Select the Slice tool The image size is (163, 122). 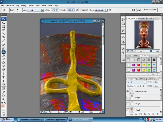tap(4, 41)
